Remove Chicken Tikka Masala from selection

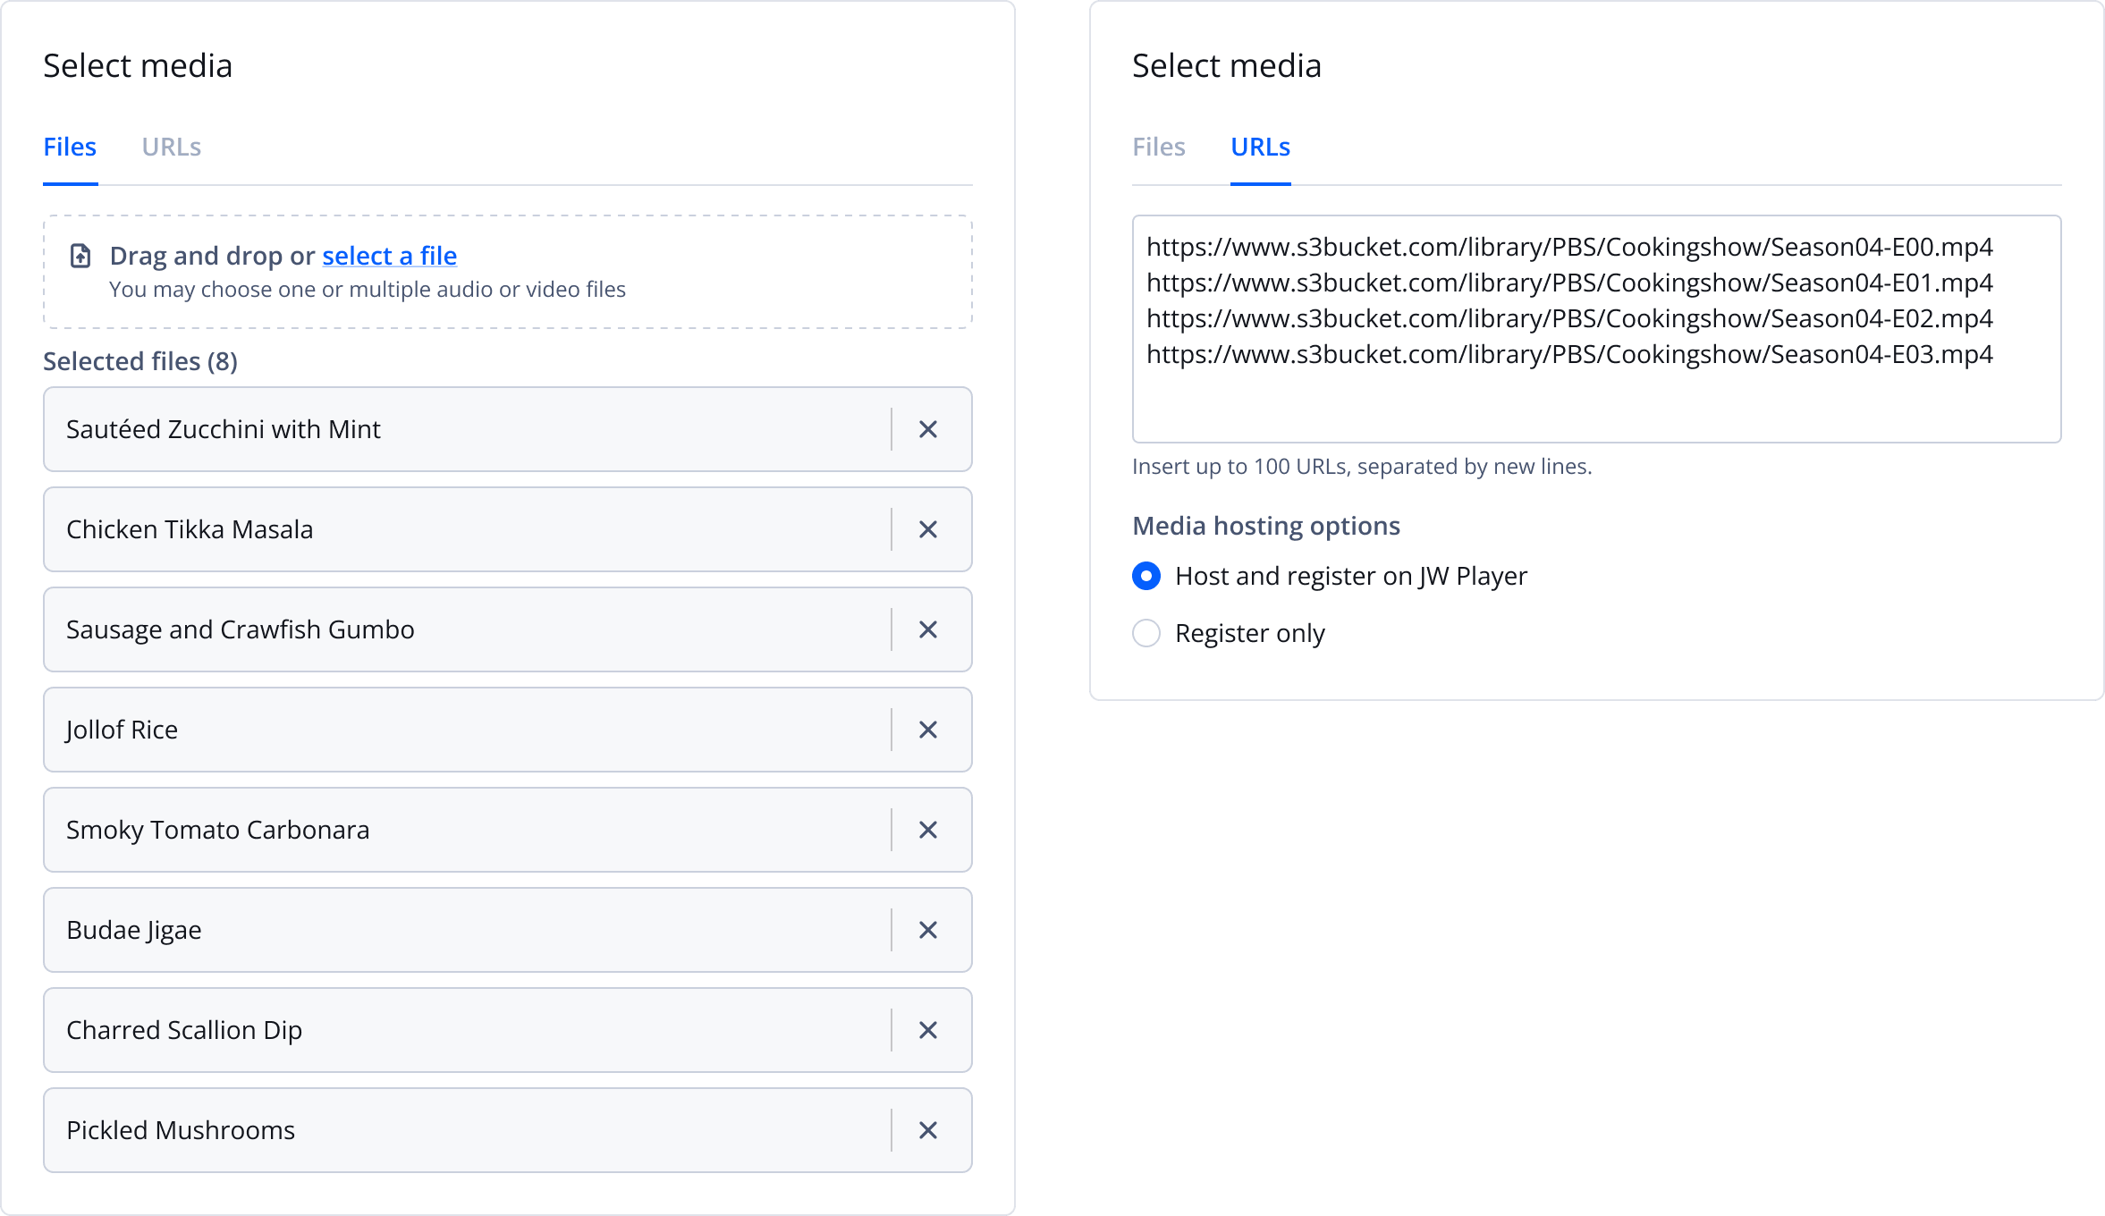pyautogui.click(x=927, y=529)
